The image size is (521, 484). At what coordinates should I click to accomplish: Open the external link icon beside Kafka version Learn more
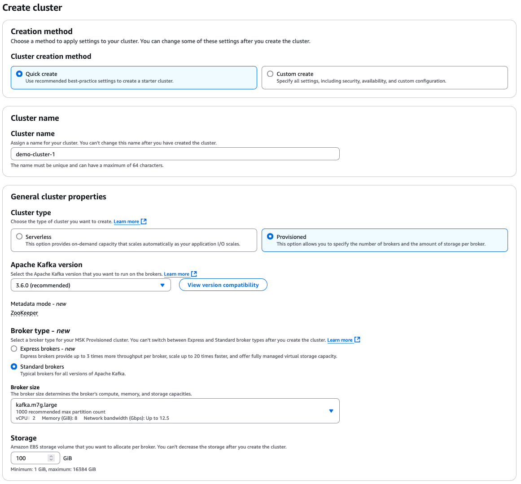(x=194, y=274)
